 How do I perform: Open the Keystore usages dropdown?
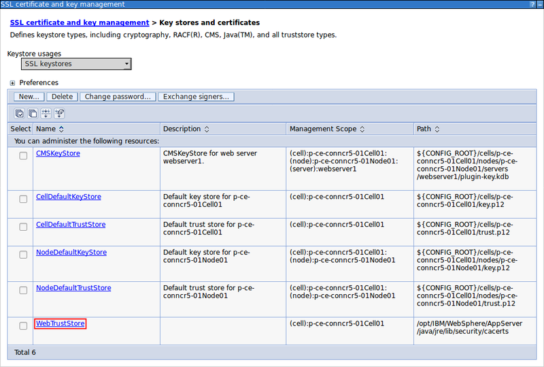pyautogui.click(x=75, y=64)
